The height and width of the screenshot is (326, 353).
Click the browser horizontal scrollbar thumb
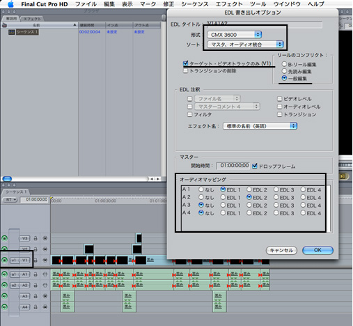click(7, 179)
